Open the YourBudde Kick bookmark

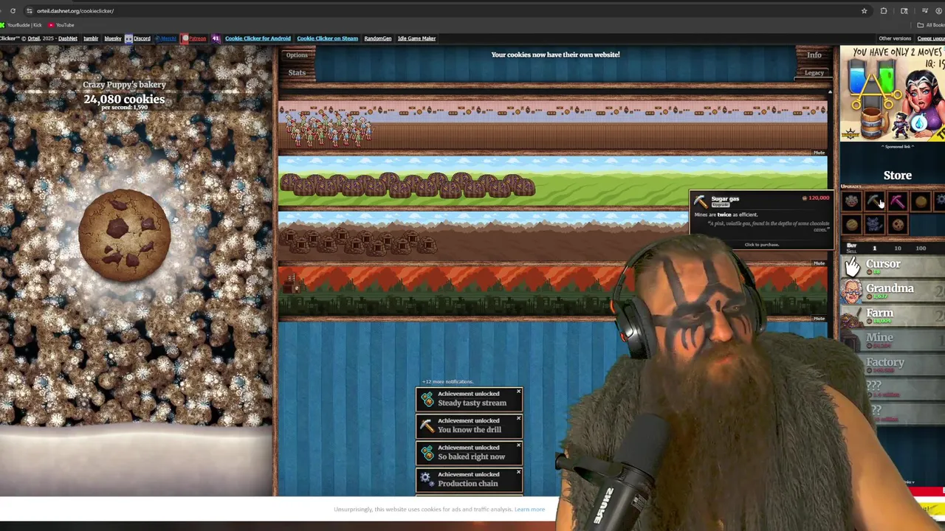pos(21,25)
